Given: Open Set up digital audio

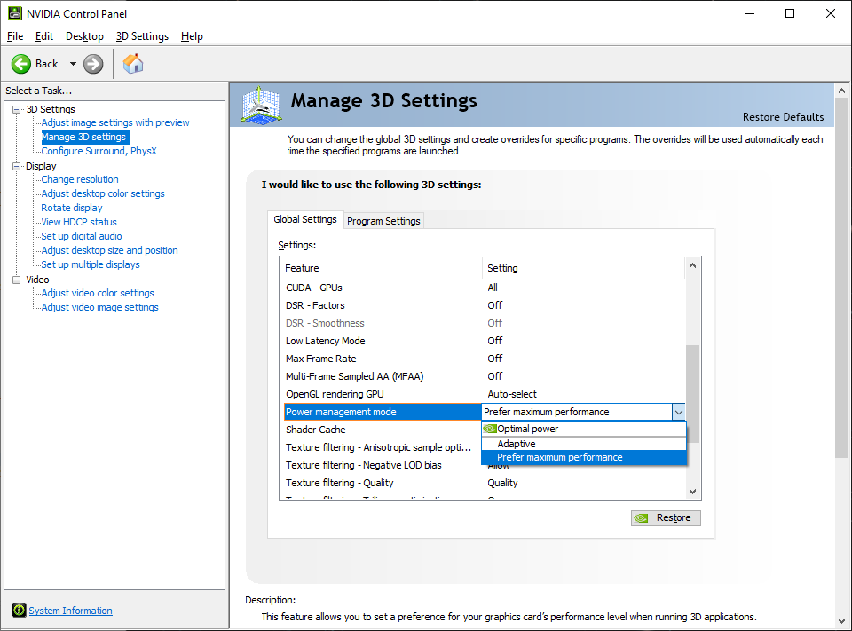Looking at the screenshot, I should pos(82,236).
